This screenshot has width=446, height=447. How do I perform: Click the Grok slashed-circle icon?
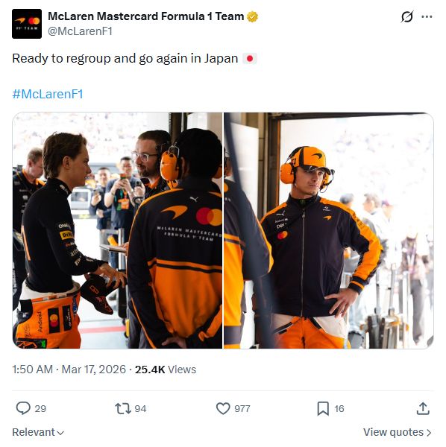[407, 16]
